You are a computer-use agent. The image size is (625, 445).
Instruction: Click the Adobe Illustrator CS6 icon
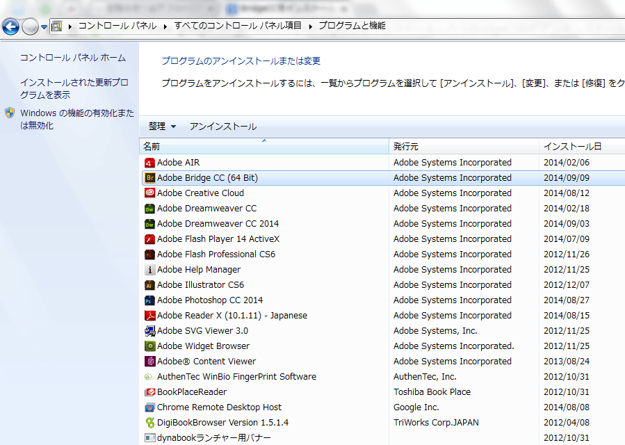coord(149,284)
